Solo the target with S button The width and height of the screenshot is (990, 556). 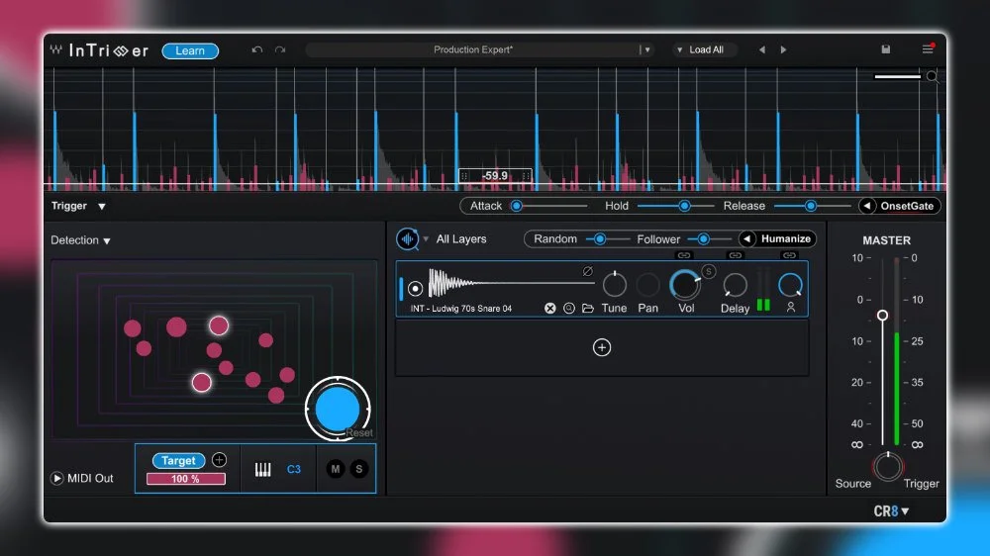click(x=359, y=469)
